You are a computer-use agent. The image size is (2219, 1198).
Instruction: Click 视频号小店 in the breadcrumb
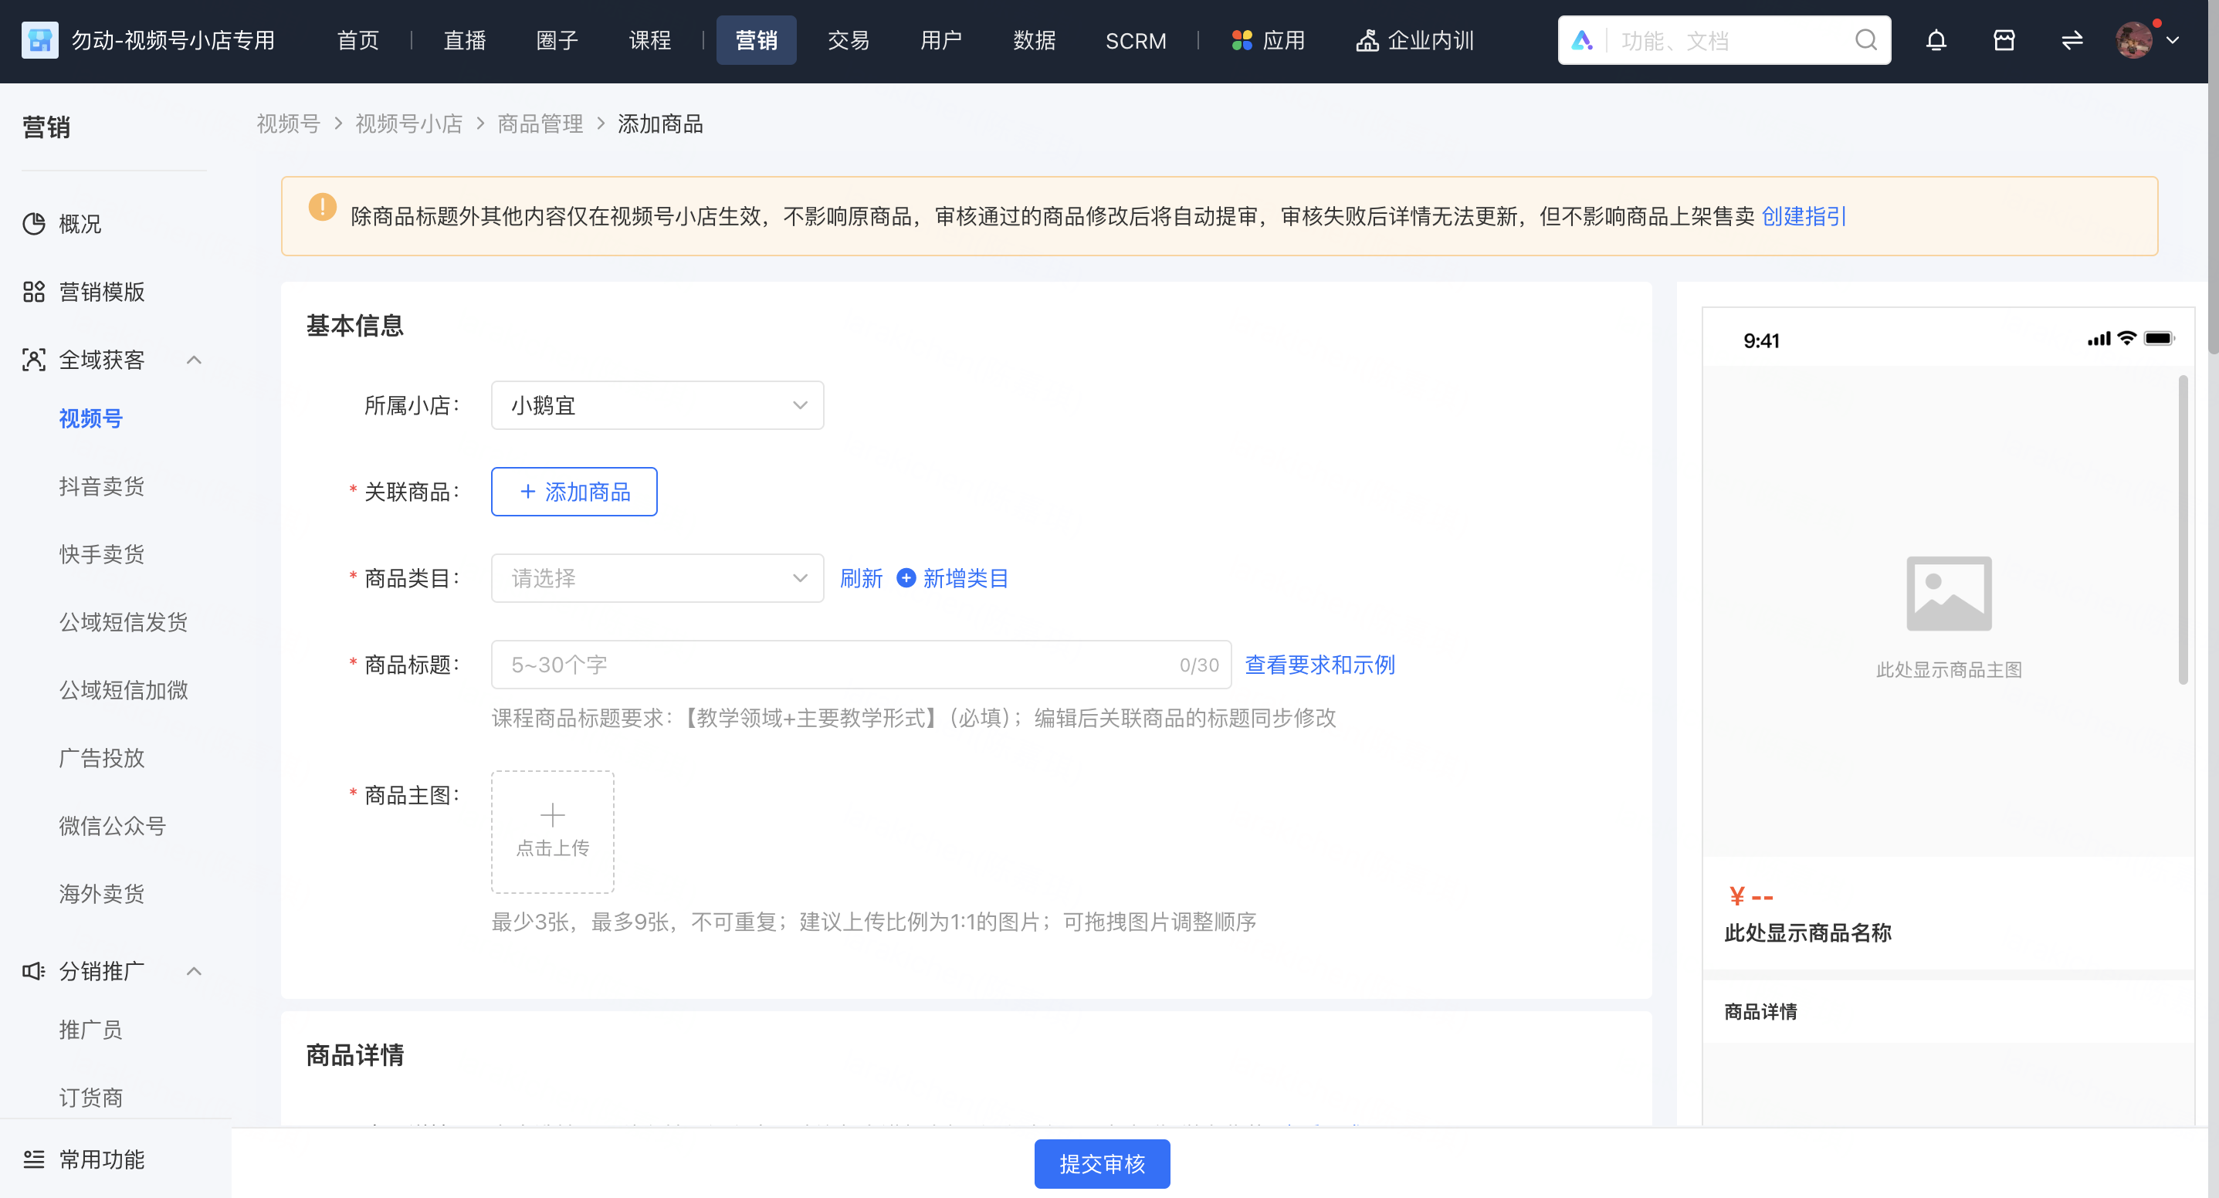408,124
